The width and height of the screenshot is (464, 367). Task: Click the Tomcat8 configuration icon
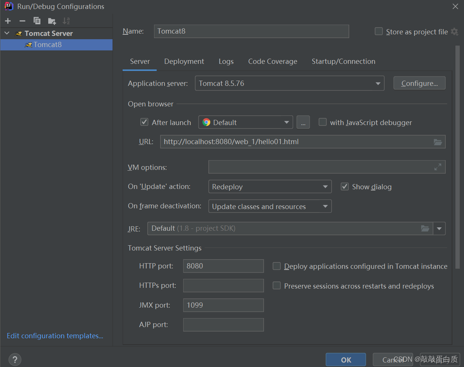tap(28, 45)
